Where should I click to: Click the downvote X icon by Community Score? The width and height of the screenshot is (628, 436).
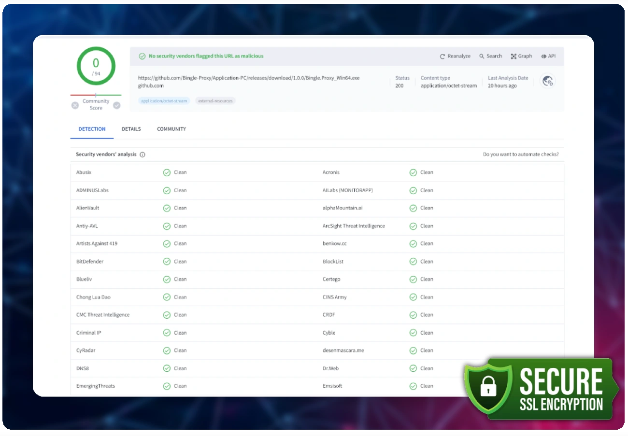coord(75,105)
